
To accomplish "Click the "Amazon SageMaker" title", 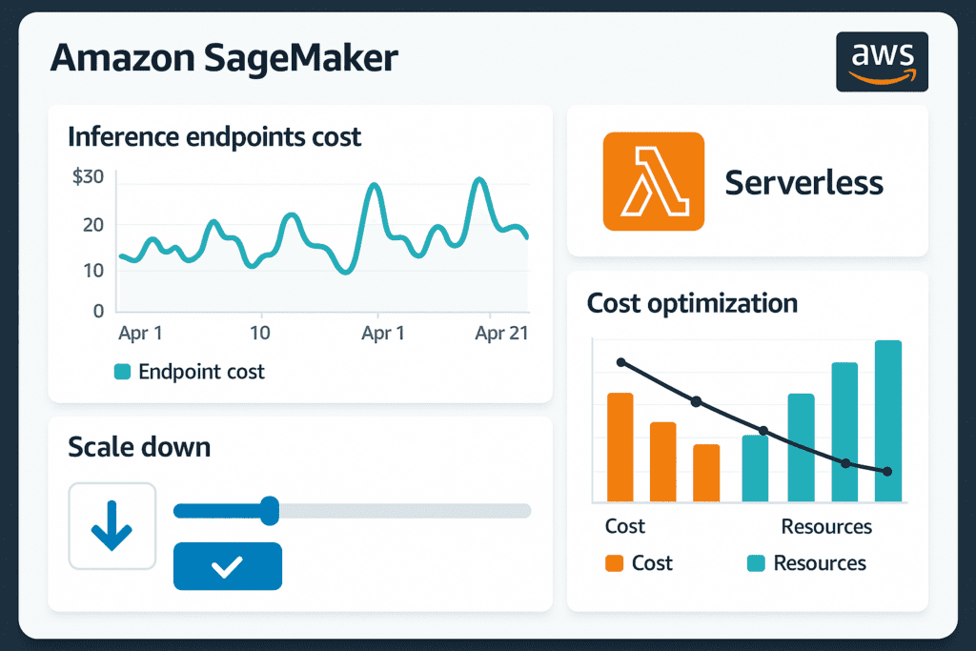I will (x=224, y=58).
